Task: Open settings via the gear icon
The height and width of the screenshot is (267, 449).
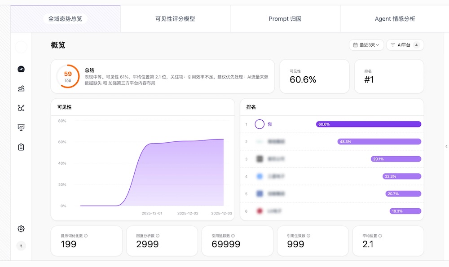Action: 21,228
